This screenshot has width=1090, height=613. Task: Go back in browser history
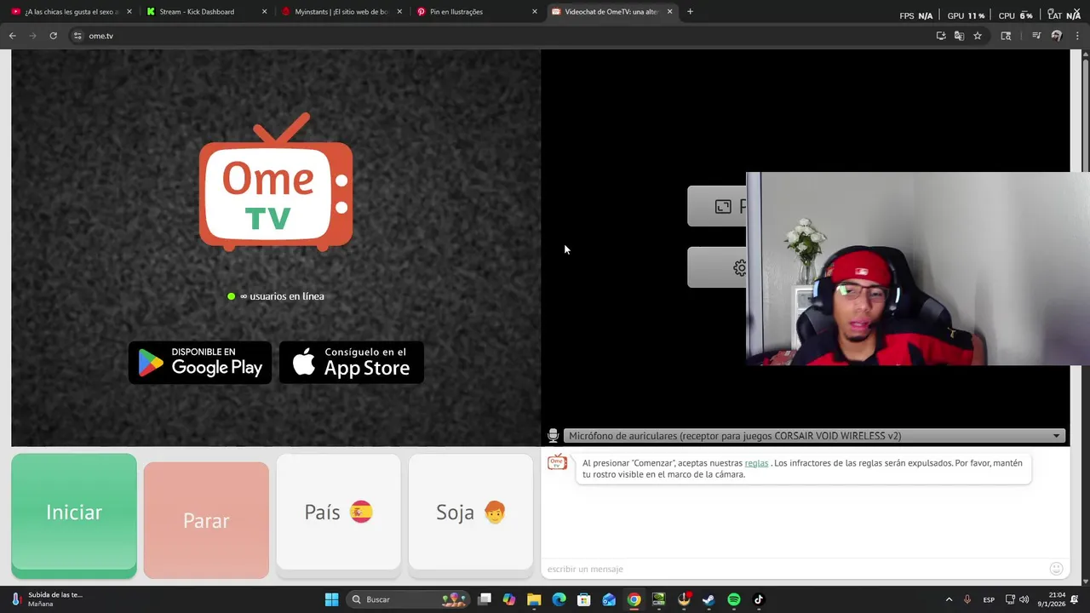(x=12, y=36)
